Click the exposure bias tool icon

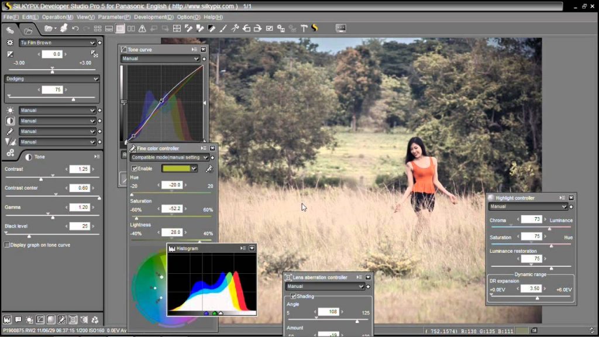pos(11,54)
